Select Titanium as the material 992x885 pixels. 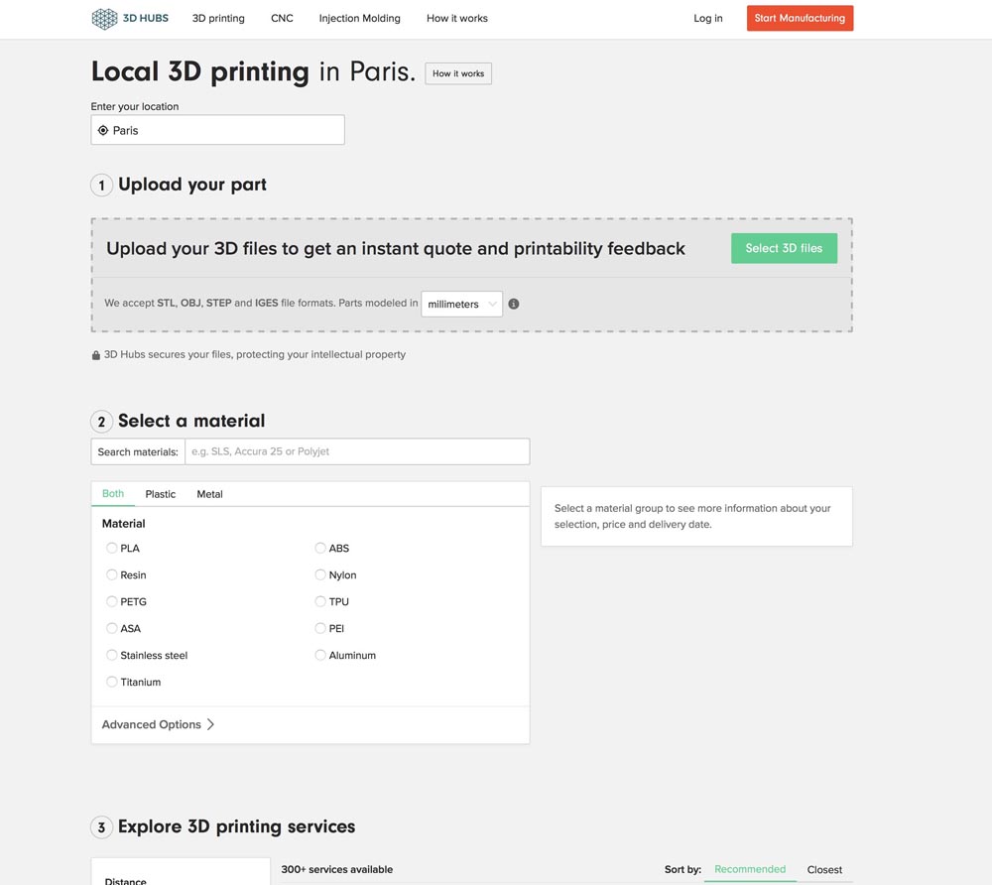(112, 682)
